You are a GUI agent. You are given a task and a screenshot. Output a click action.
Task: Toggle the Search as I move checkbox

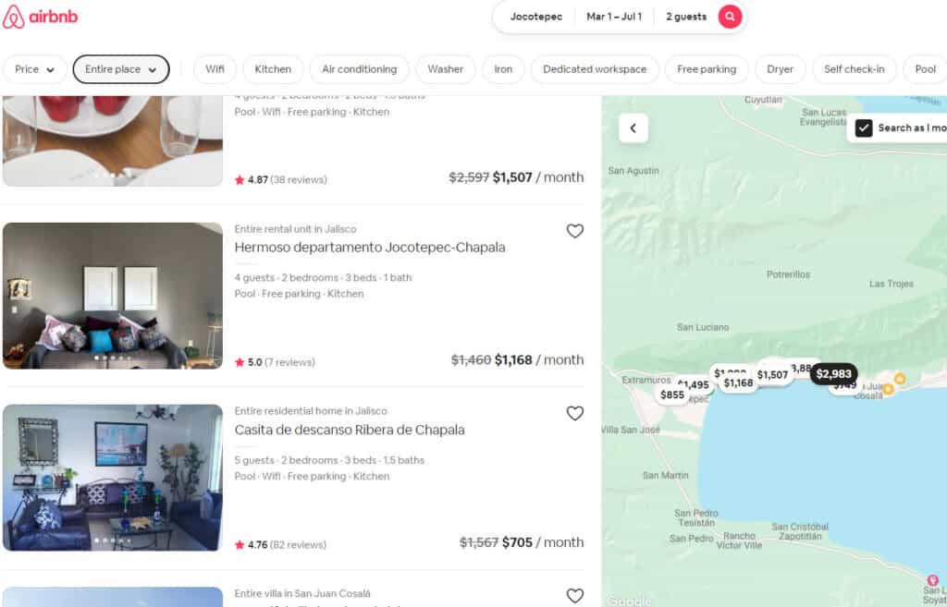[x=864, y=127]
